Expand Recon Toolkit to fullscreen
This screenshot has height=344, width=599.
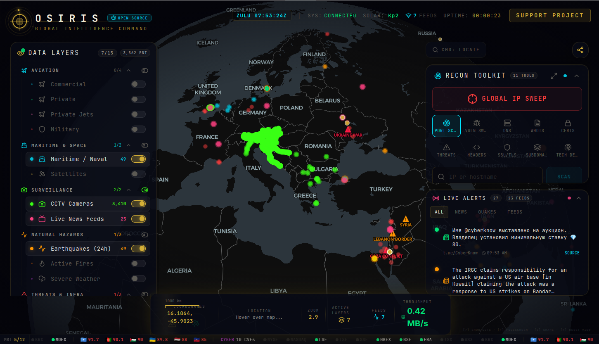554,76
